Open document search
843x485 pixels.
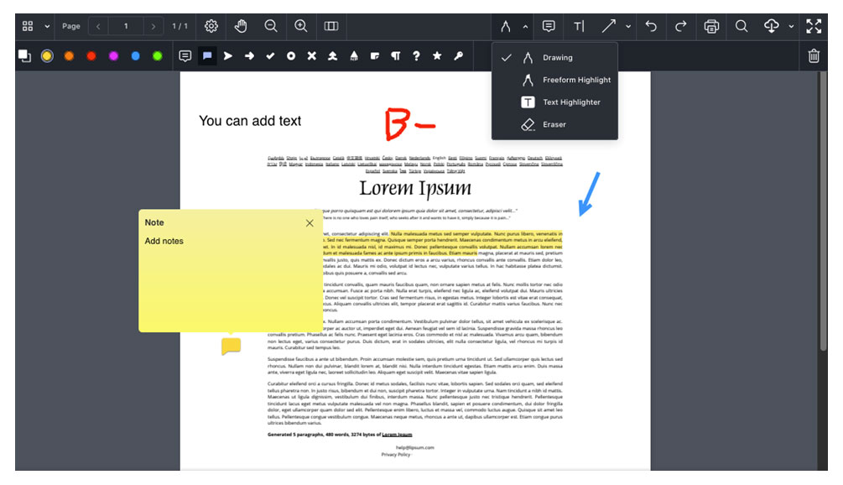point(742,26)
